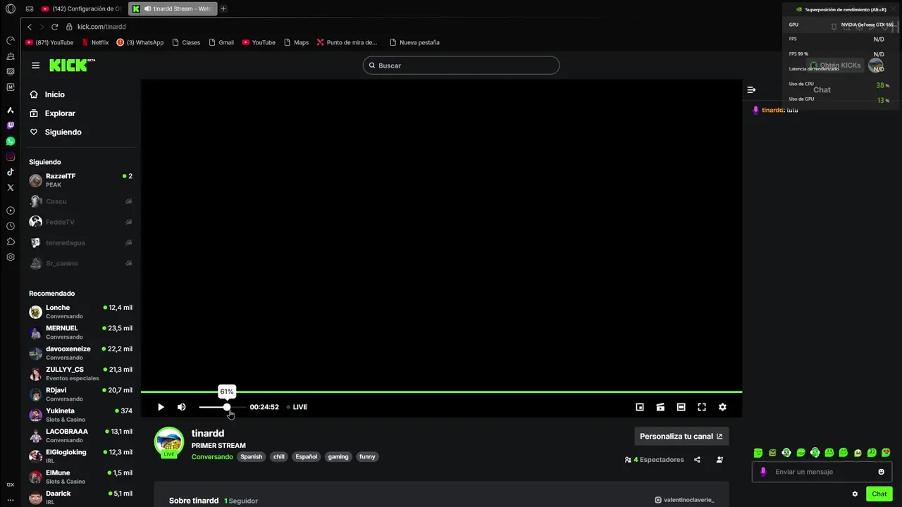902x507 pixels.
Task: Open recommended channel MERNUEL
Action: pyautogui.click(x=80, y=332)
